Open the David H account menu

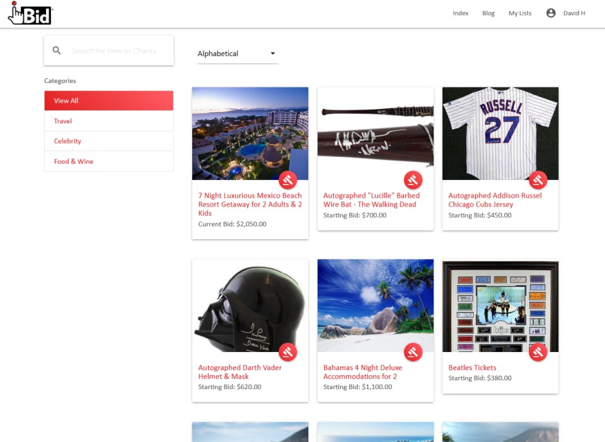point(573,13)
